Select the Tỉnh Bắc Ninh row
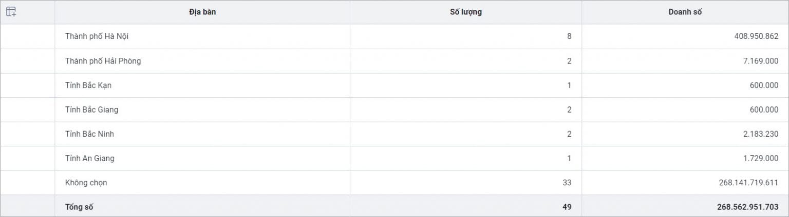Viewport: 789px width, 217px height. [394, 134]
